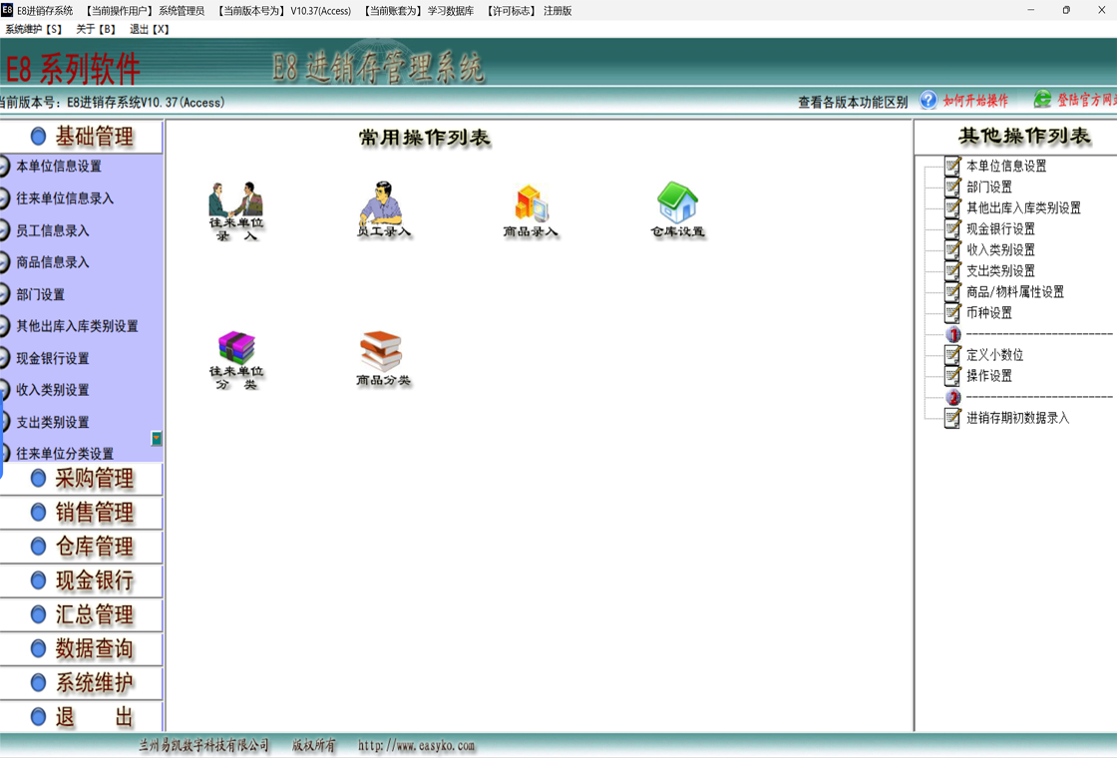
Task: Click the blue question mark help icon
Action: [x=929, y=101]
